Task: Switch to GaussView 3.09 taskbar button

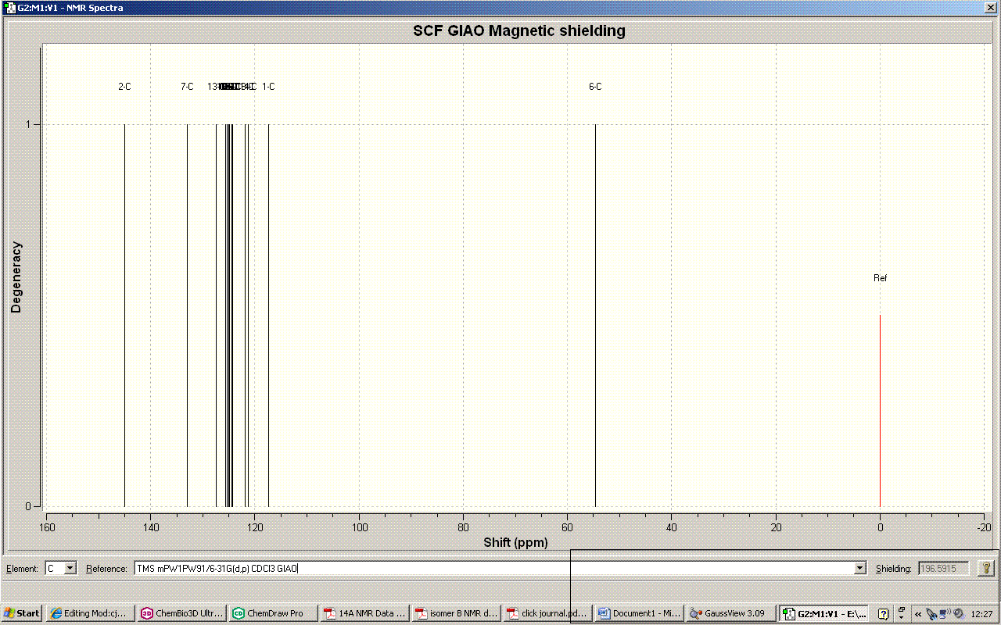Action: point(731,613)
